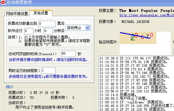Viewport: 174px width, 111px height.
Task: Click the 投票失败 count value 3
Action: 73,98
